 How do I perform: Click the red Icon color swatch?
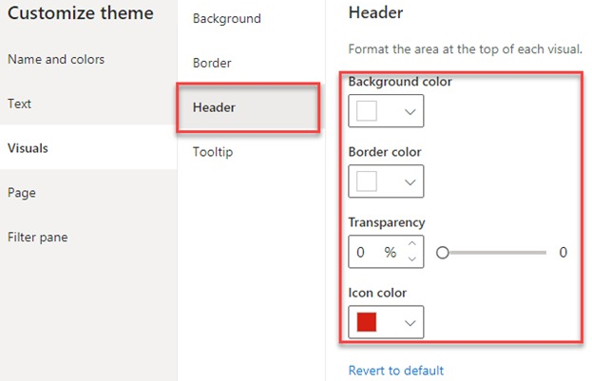pyautogui.click(x=367, y=323)
